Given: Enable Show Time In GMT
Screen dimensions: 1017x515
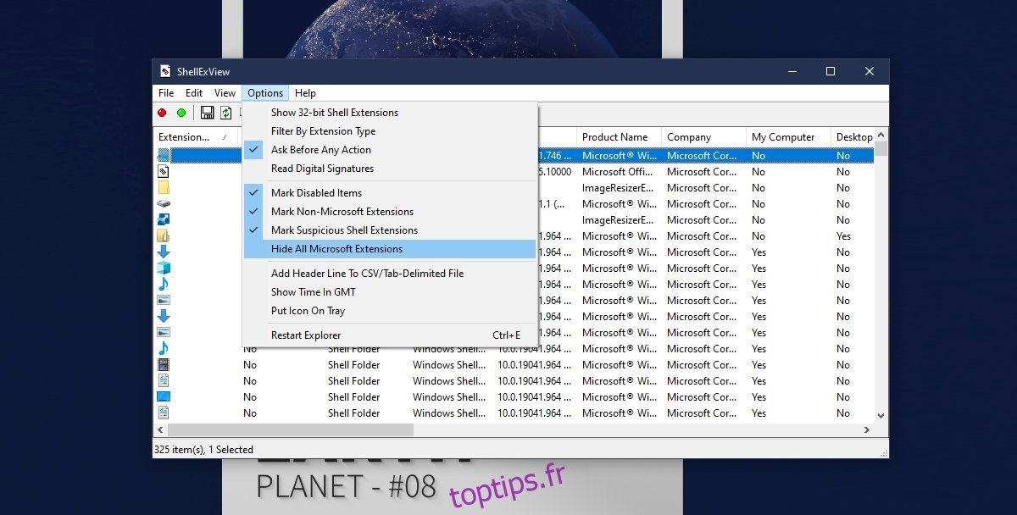Looking at the screenshot, I should pos(390,292).
